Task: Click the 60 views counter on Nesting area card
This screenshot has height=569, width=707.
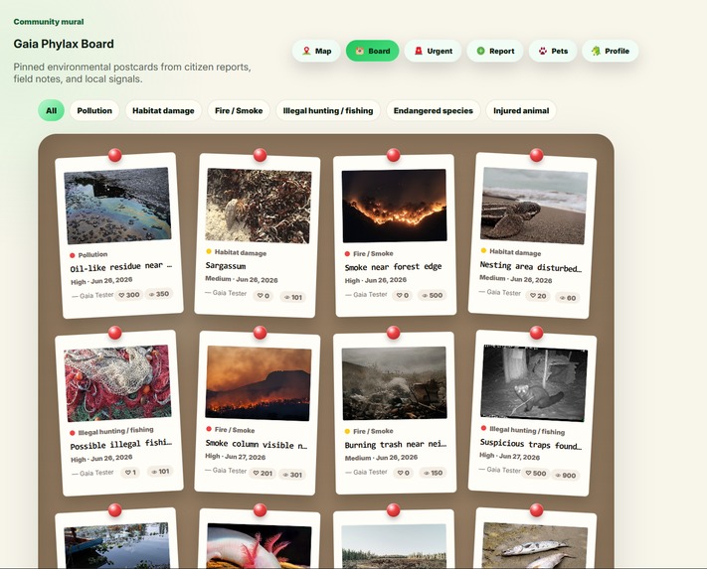Action: click(568, 298)
